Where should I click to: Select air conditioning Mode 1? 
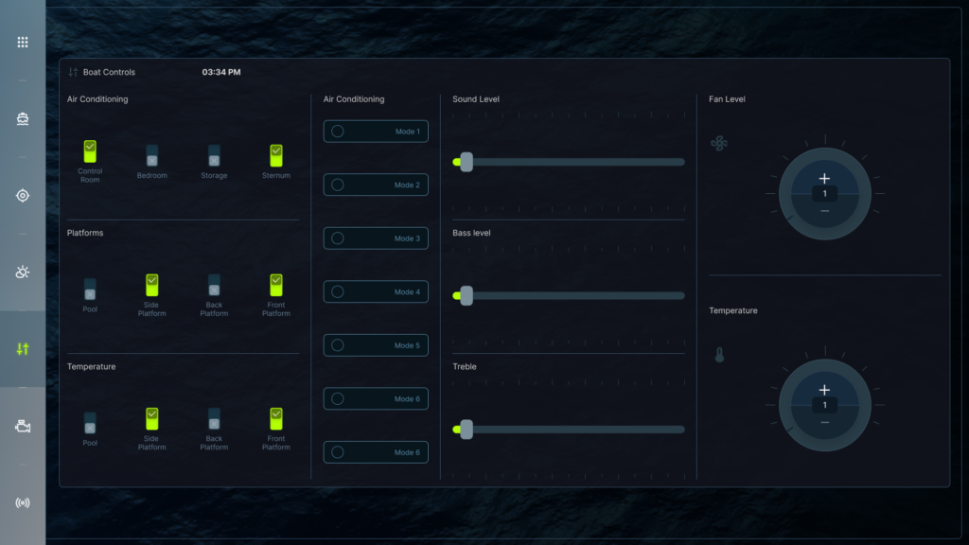376,132
